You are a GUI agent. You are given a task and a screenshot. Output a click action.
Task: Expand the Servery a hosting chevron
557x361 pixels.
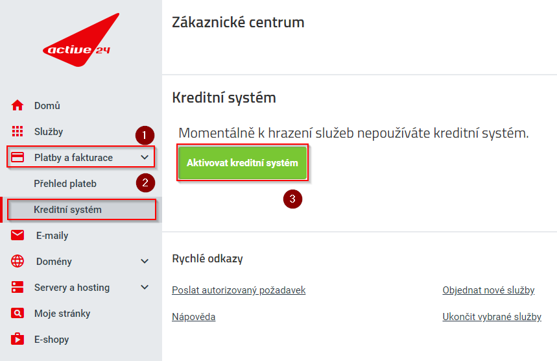click(145, 288)
